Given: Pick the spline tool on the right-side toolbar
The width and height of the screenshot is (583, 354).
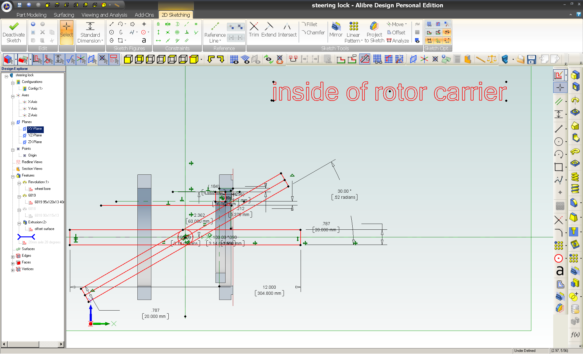Looking at the screenshot, I should click(x=559, y=180).
